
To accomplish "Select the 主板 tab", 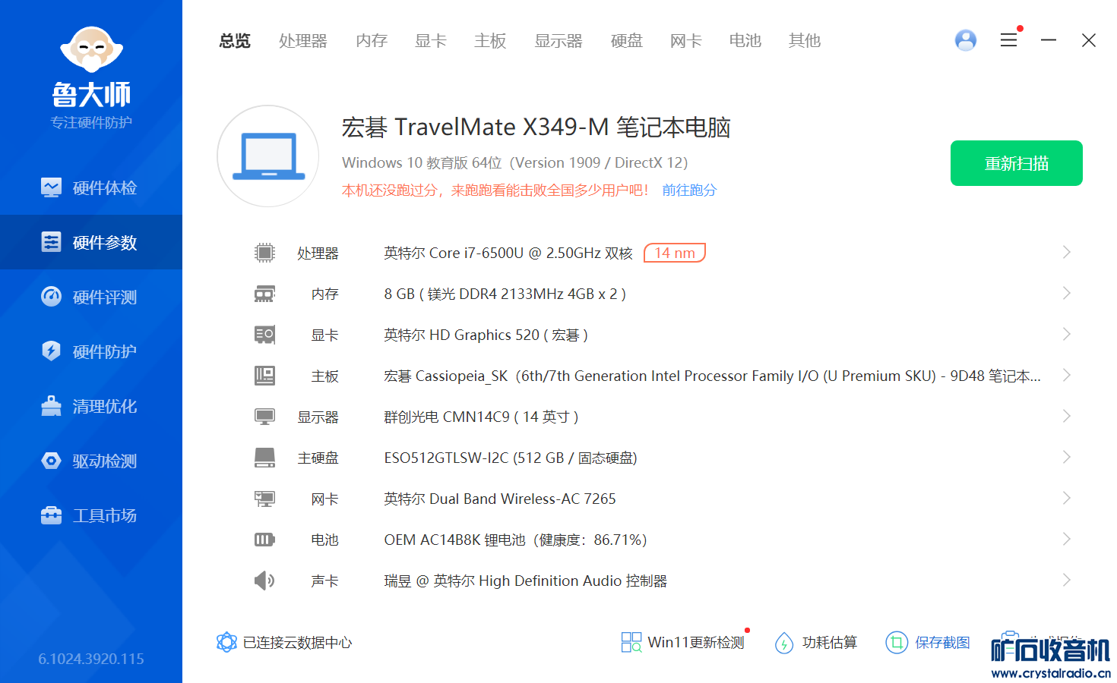I will 490,40.
